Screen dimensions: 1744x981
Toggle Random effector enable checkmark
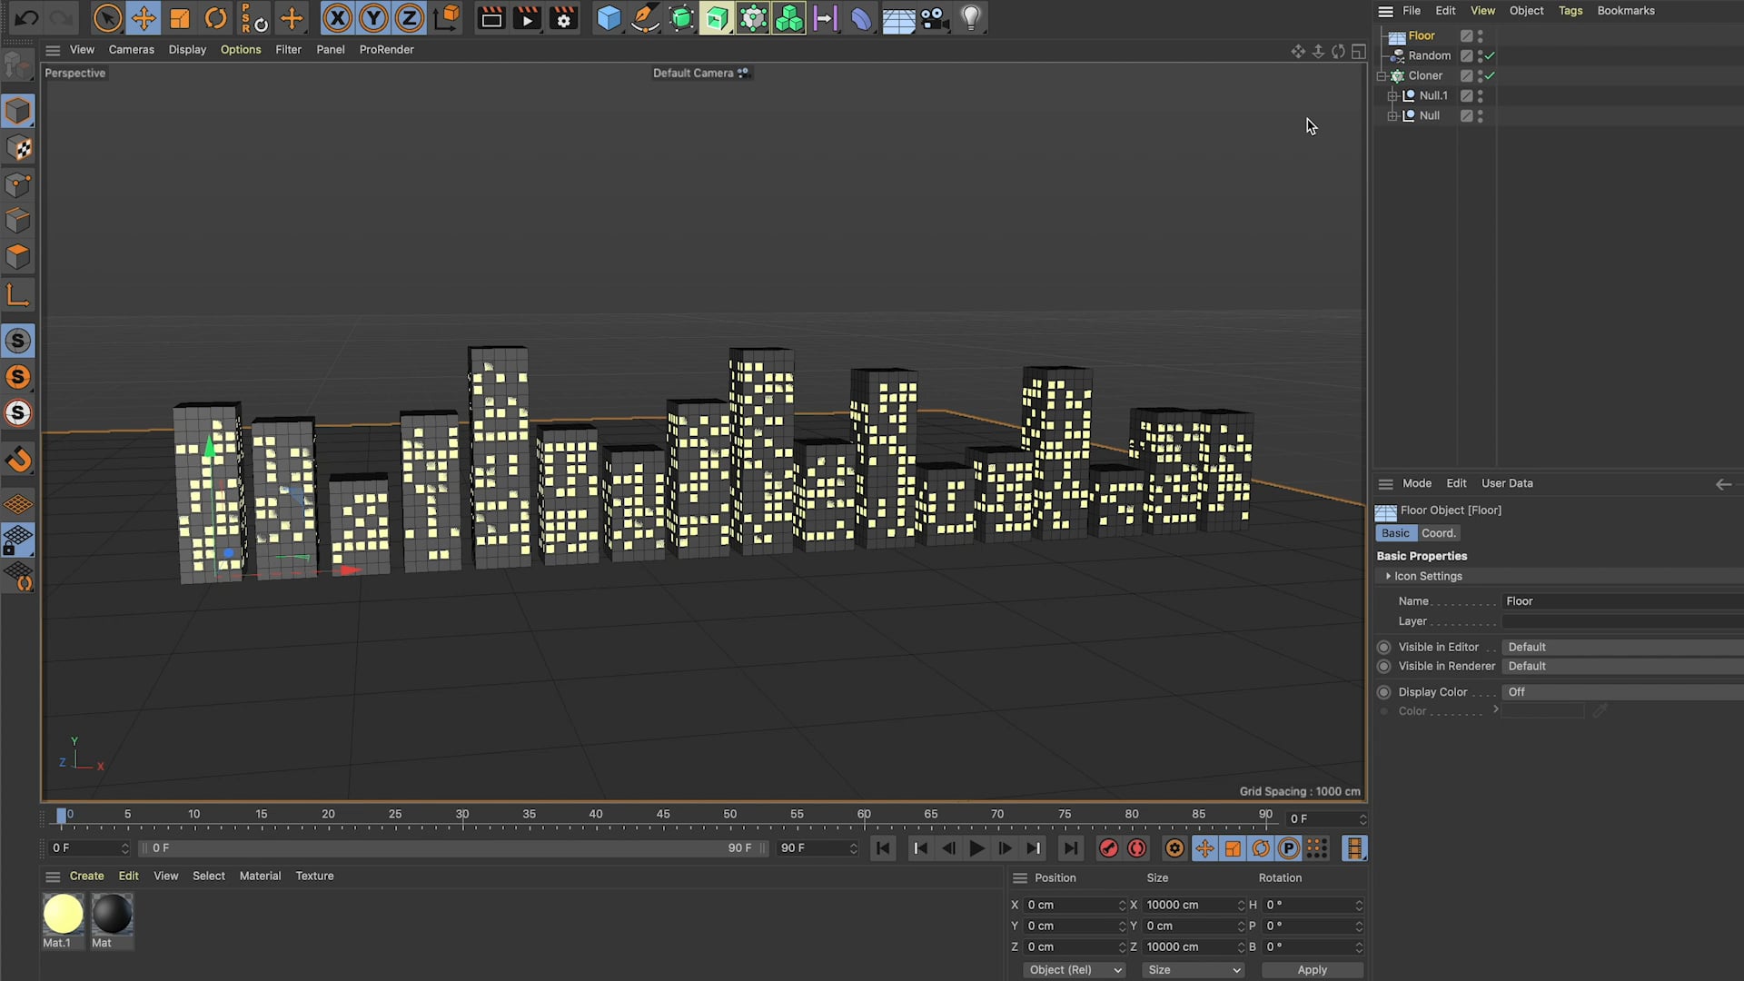[x=1490, y=55]
